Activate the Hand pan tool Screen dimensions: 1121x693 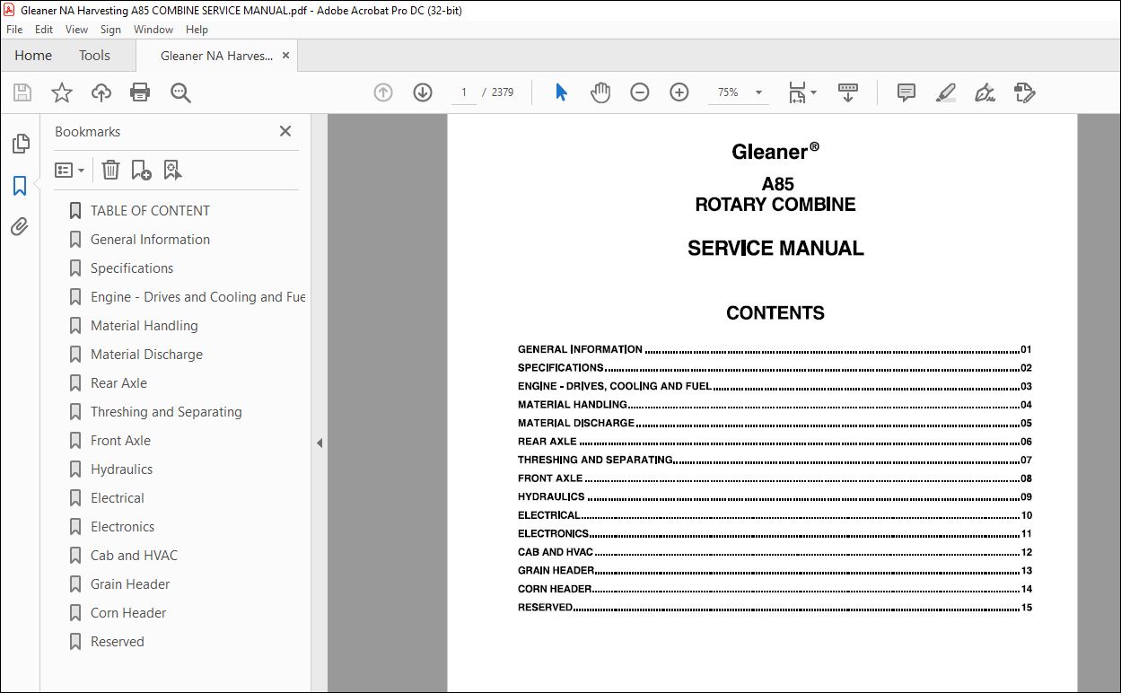click(x=600, y=92)
